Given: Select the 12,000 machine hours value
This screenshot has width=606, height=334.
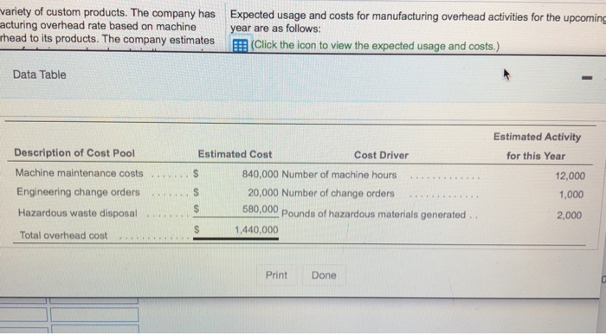Looking at the screenshot, I should [x=570, y=176].
